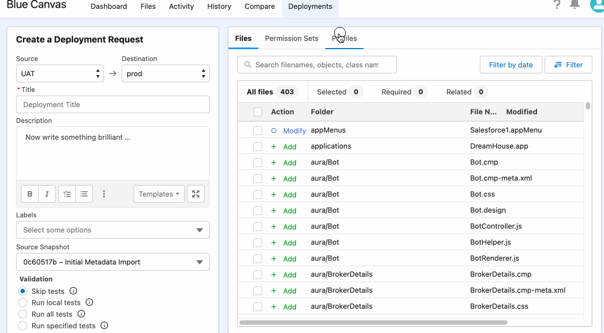Open the Labels select options dropdown
The height and width of the screenshot is (333, 604).
tap(112, 230)
